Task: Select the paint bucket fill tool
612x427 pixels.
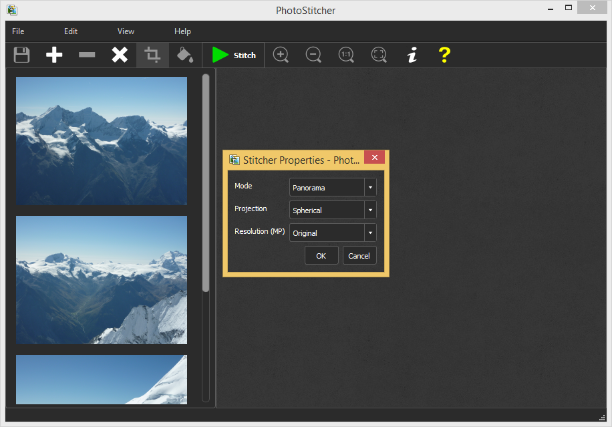Action: (x=185, y=55)
